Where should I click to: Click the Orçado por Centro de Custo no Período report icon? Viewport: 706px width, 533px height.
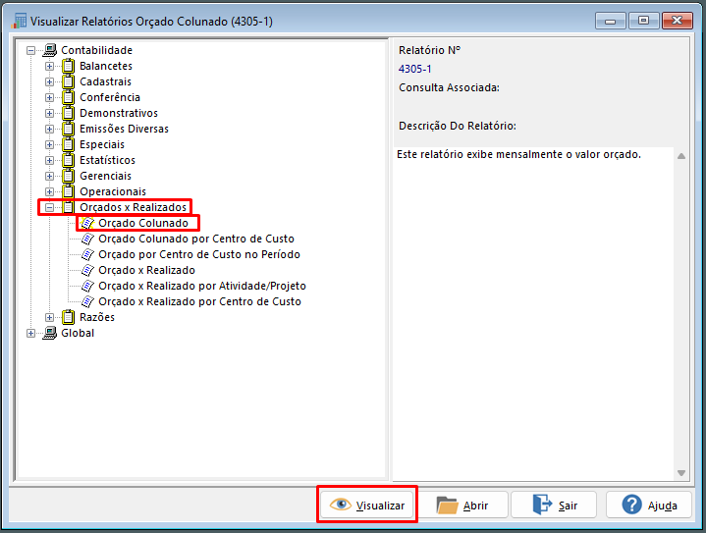tap(87, 255)
